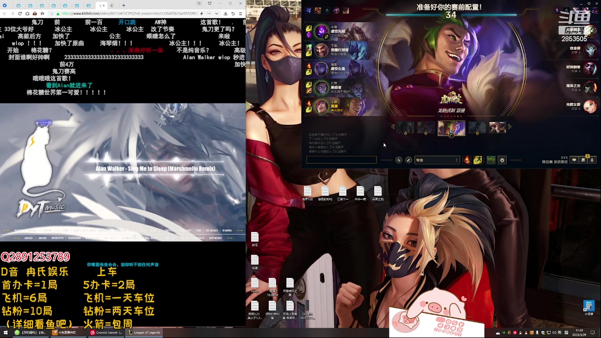601x338 pixels.
Task: Select teammate 虚空女皇 row
Action: coord(340,69)
